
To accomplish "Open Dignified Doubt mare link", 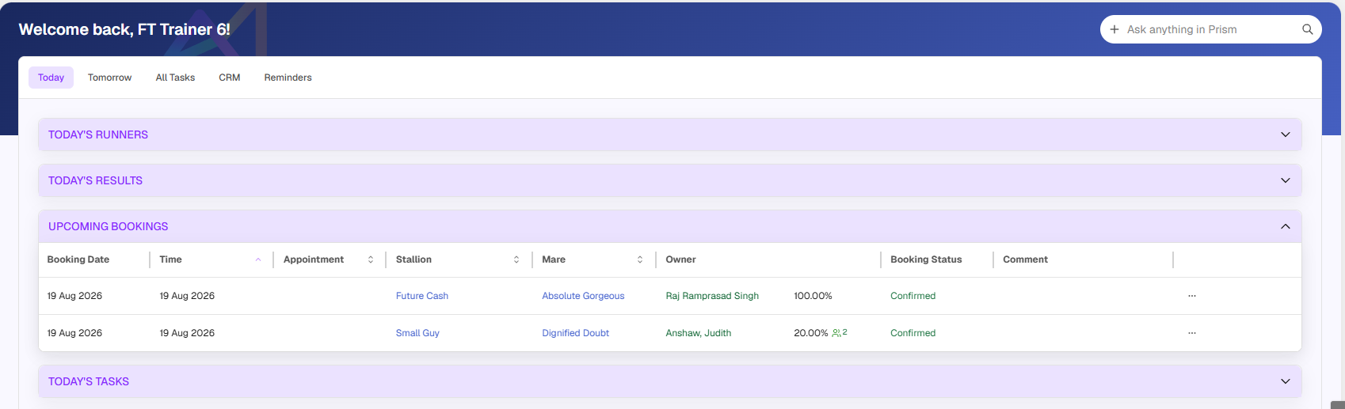I will [x=575, y=333].
